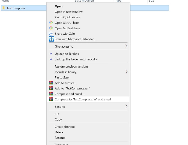Open the Include in library entry
This screenshot has width=188, height=145.
pos(88,72)
